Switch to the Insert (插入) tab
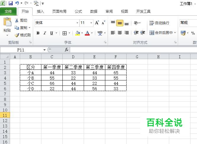The image size is (197, 144). (x=40, y=12)
